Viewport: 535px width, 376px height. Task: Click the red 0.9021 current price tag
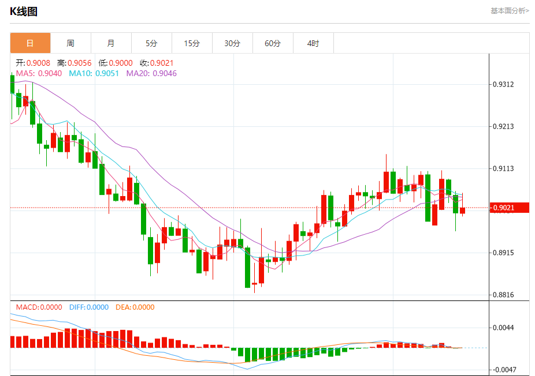510,208
